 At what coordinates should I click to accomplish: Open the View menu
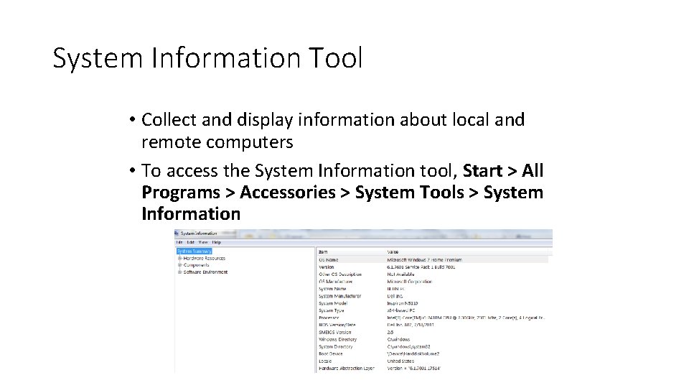click(x=203, y=242)
